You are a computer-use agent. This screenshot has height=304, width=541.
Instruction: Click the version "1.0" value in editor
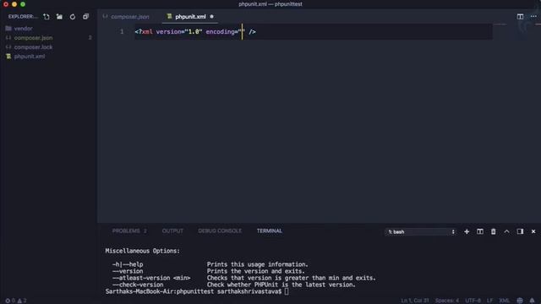pyautogui.click(x=194, y=32)
